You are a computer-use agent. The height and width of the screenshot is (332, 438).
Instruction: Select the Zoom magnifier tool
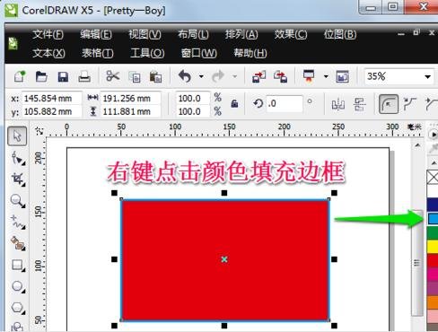pos(17,201)
